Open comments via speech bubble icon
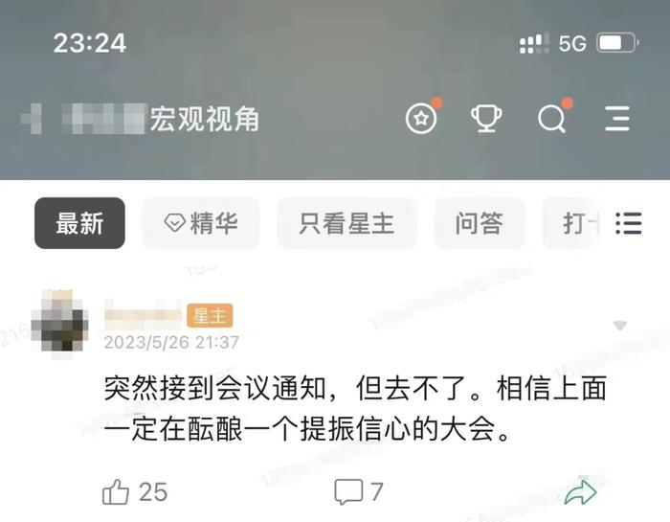 click(348, 491)
